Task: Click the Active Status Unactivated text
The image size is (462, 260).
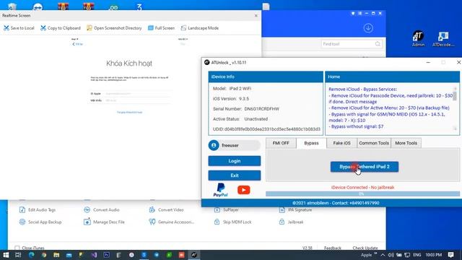Action: coord(256,119)
